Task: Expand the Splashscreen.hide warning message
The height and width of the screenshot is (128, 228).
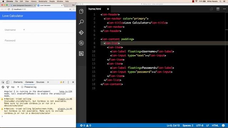Action: 5,109
